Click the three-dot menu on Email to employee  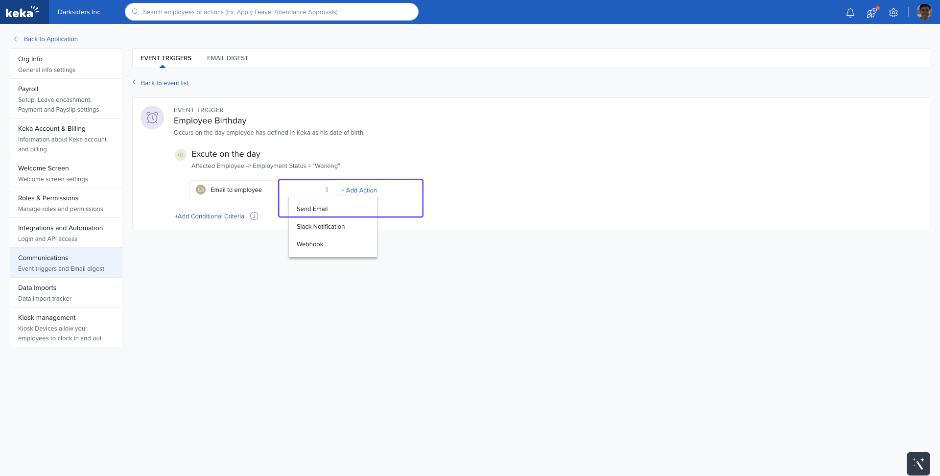(x=327, y=190)
